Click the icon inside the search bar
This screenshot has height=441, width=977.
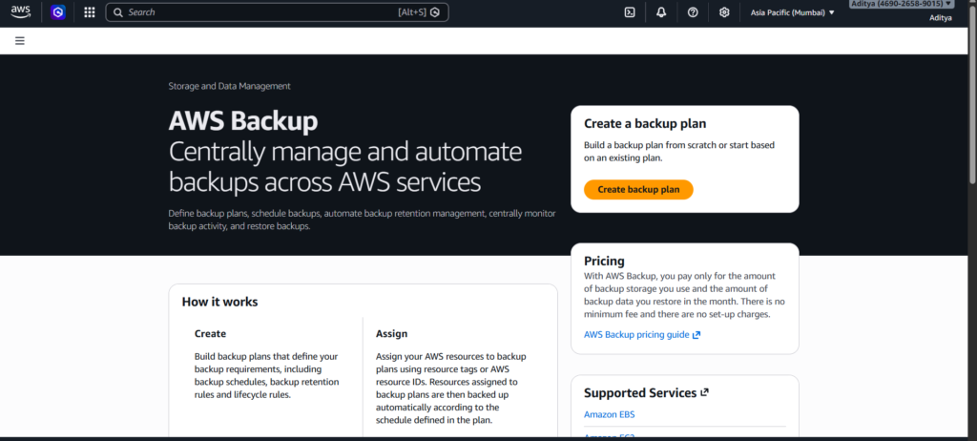coord(435,12)
